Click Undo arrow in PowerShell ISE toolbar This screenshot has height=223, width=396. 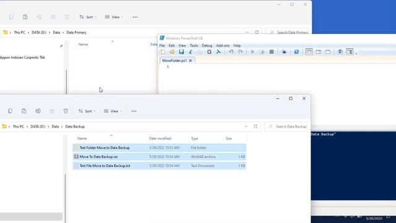[231, 52]
